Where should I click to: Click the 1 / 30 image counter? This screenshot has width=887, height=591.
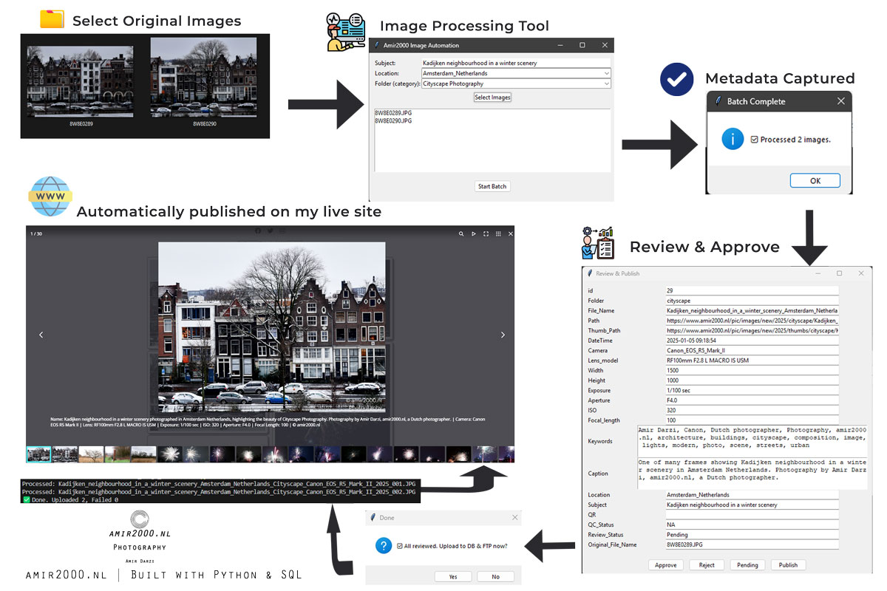(x=35, y=233)
